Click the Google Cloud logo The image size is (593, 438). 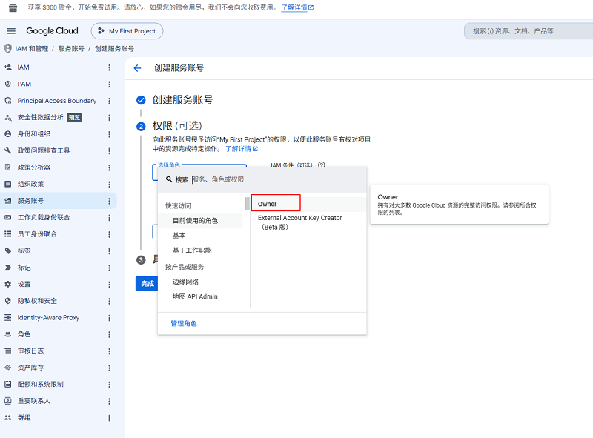(52, 31)
